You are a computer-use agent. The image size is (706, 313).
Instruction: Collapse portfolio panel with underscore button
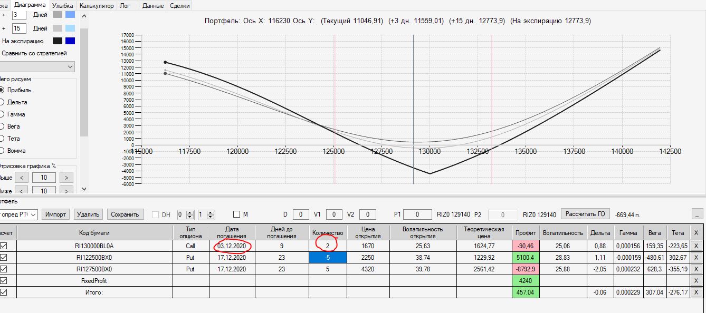click(x=698, y=214)
